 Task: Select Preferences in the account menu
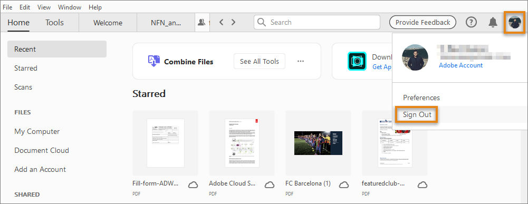421,98
